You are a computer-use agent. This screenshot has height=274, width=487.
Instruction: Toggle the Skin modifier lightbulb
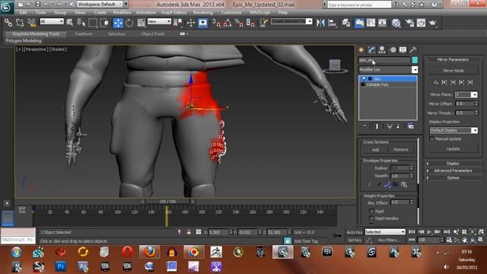[364, 79]
